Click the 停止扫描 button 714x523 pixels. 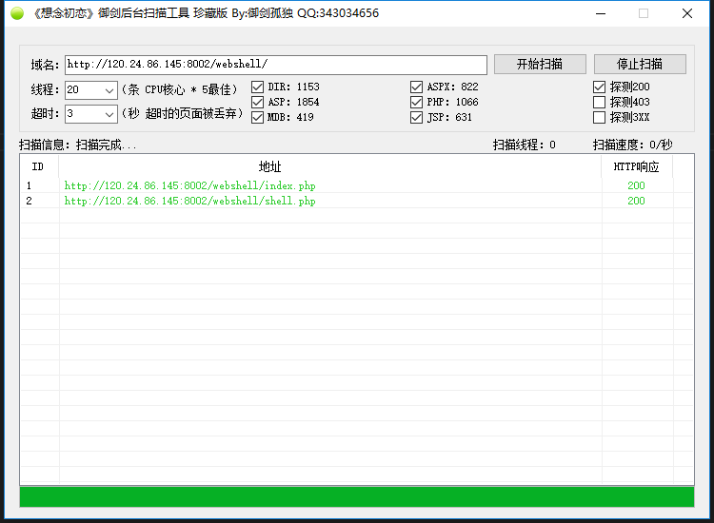[x=640, y=65]
